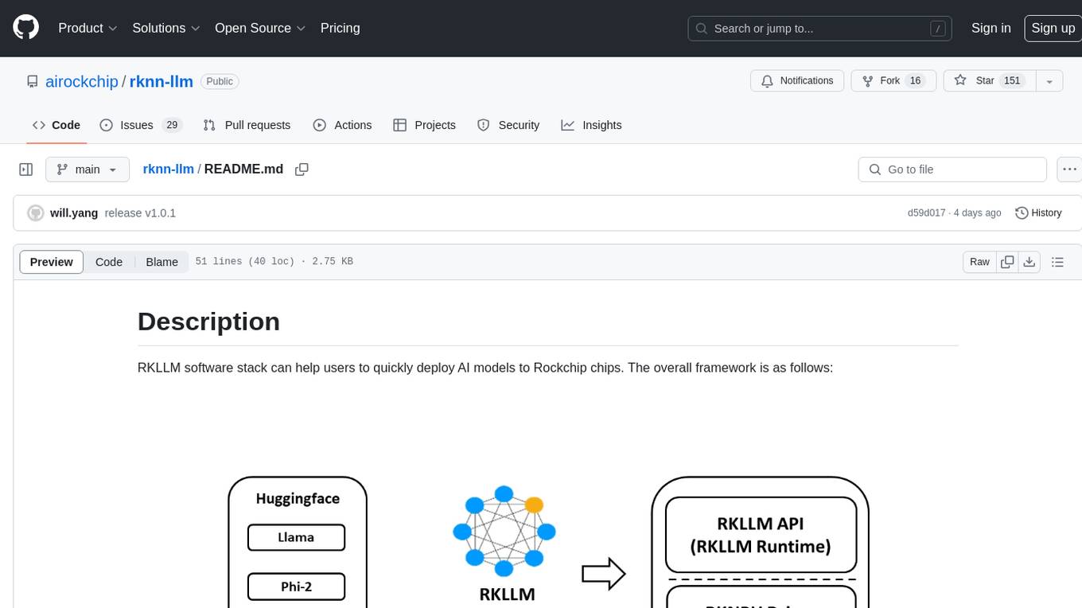1082x608 pixels.
Task: Switch to the Issues tab
Action: pos(140,125)
